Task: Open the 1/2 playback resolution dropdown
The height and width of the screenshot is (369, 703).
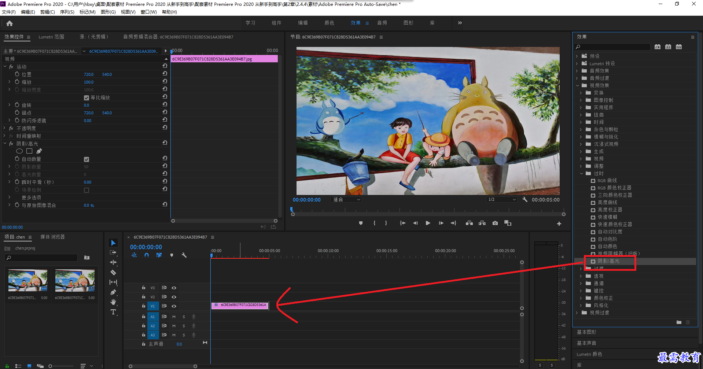Action: 502,200
